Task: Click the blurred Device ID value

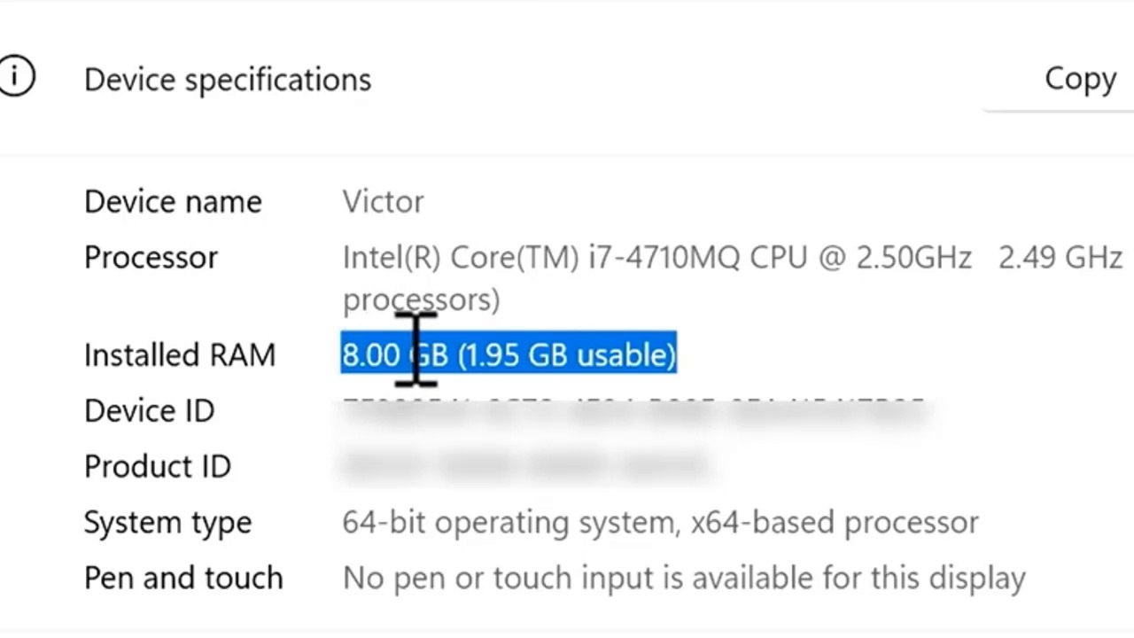Action: [x=633, y=410]
